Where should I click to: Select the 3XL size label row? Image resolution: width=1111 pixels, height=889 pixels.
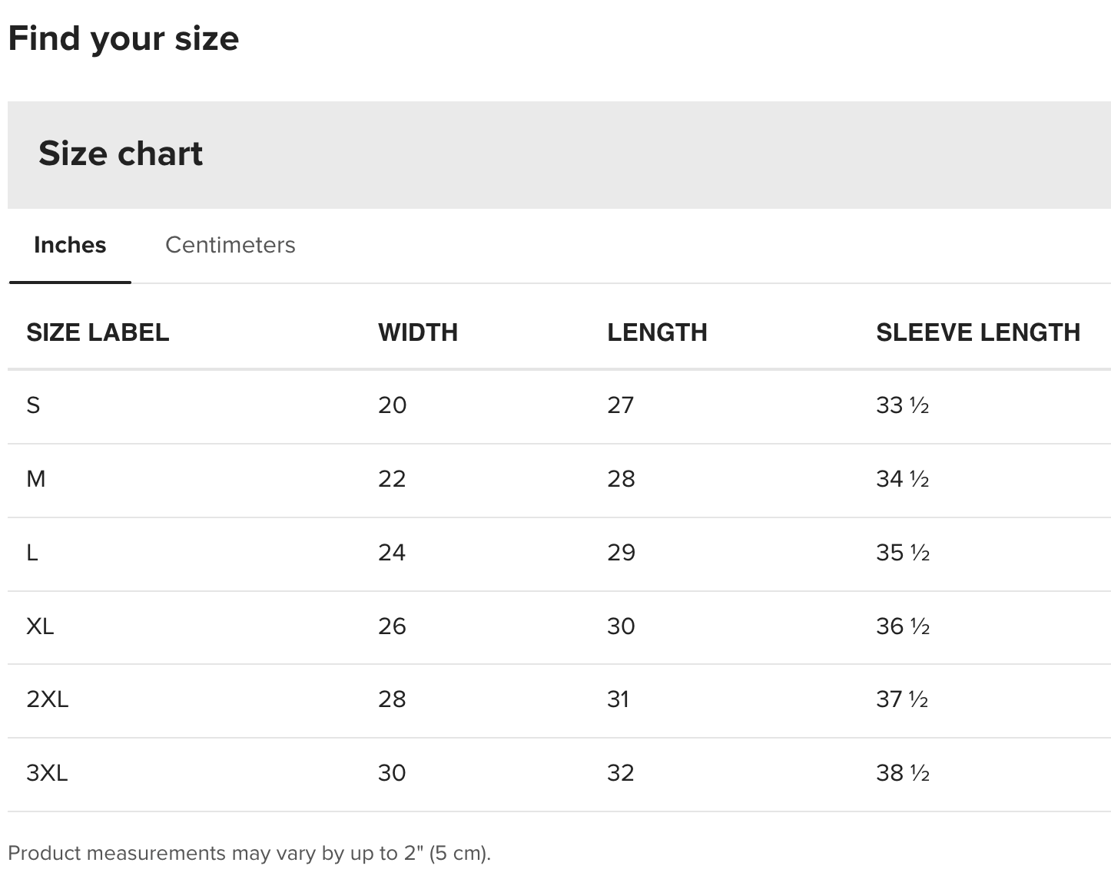click(x=47, y=773)
